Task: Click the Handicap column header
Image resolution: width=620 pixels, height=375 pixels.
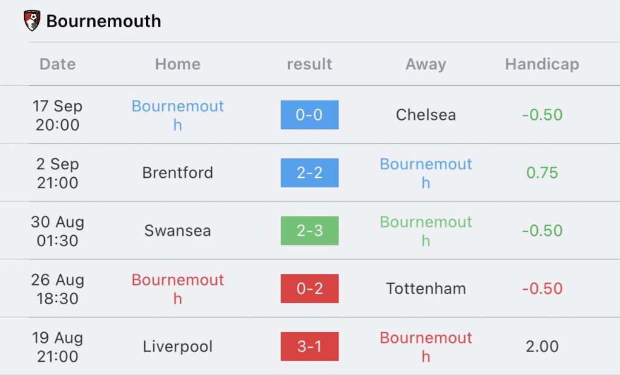Action: pos(542,64)
